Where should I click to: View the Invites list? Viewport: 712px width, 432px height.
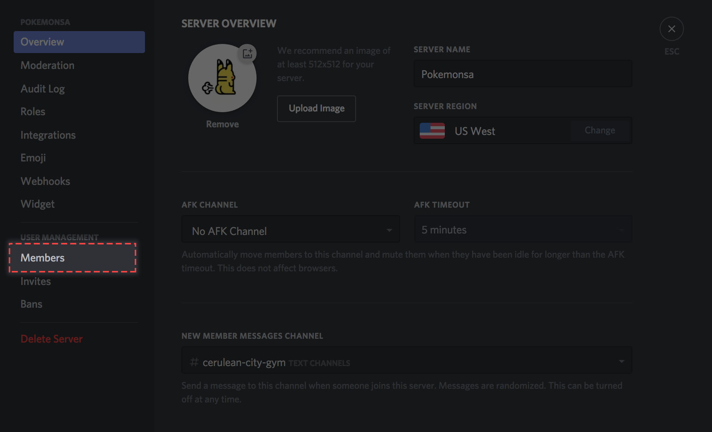[x=35, y=281]
